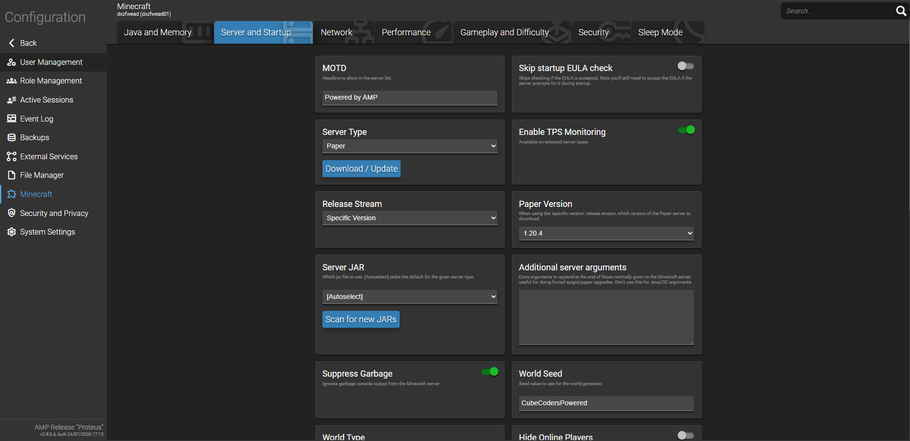This screenshot has width=910, height=441.
Task: Click the Role Management people icon
Action: [x=11, y=81]
